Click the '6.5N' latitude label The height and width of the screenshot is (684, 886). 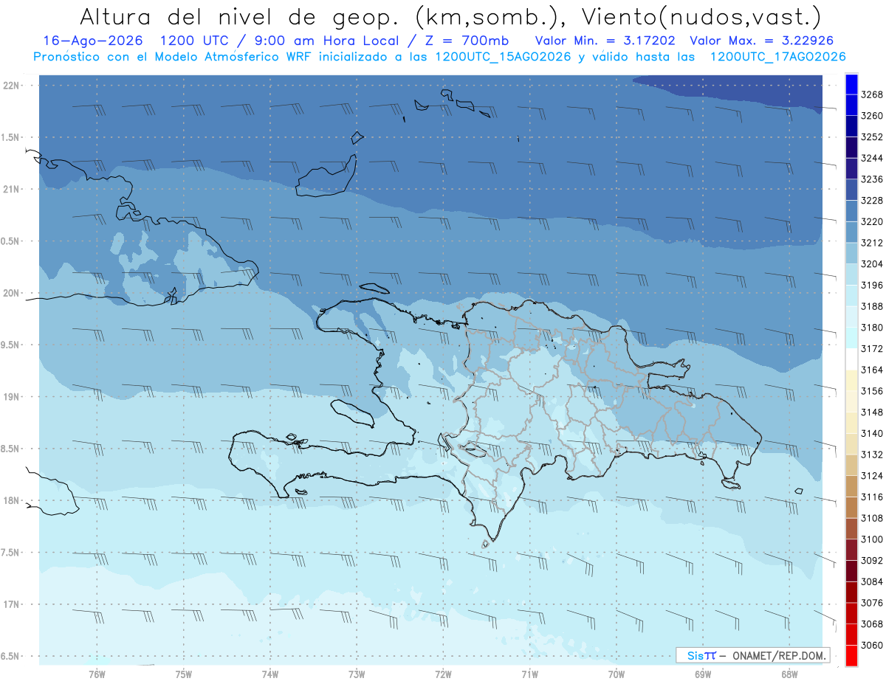pos(11,656)
